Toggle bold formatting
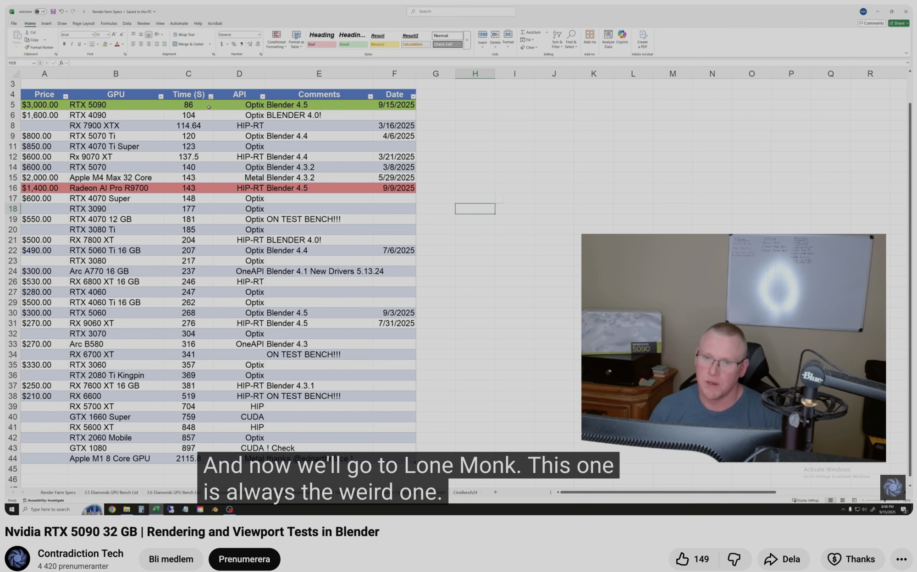Screen dimensions: 917x572 [64, 44]
